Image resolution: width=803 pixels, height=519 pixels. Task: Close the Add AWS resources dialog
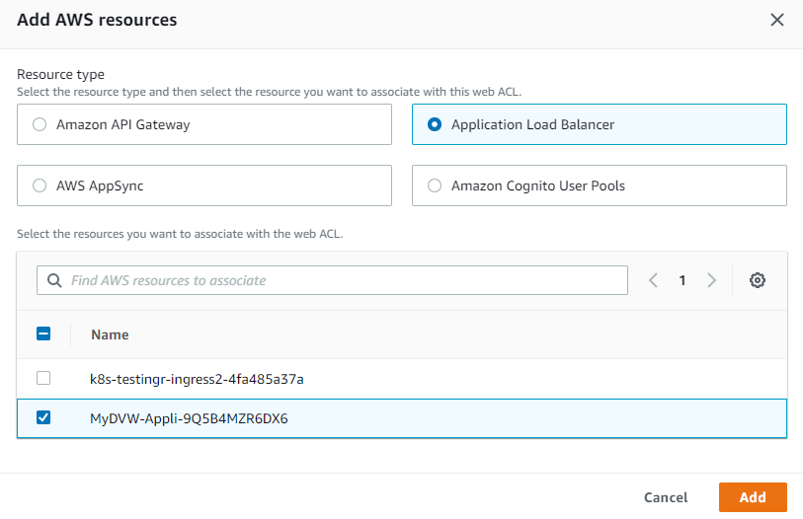(777, 20)
